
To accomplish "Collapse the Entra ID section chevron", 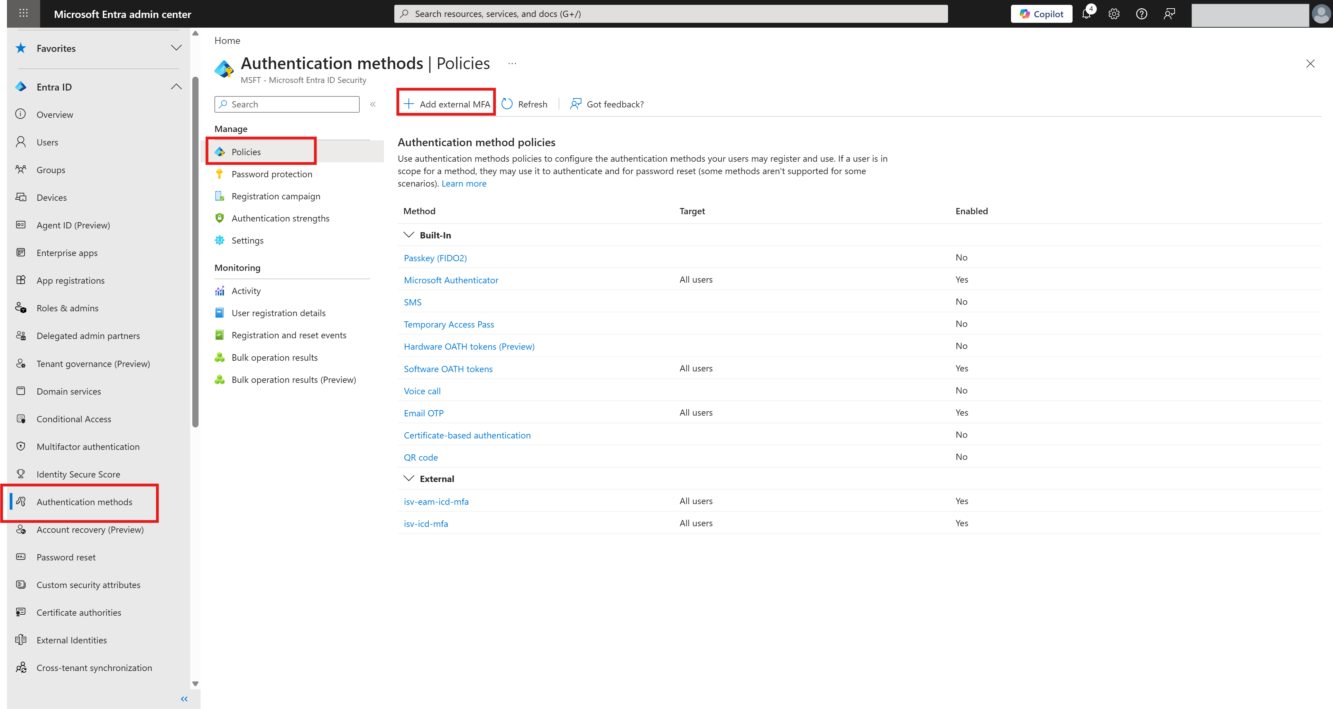I will pyautogui.click(x=176, y=87).
